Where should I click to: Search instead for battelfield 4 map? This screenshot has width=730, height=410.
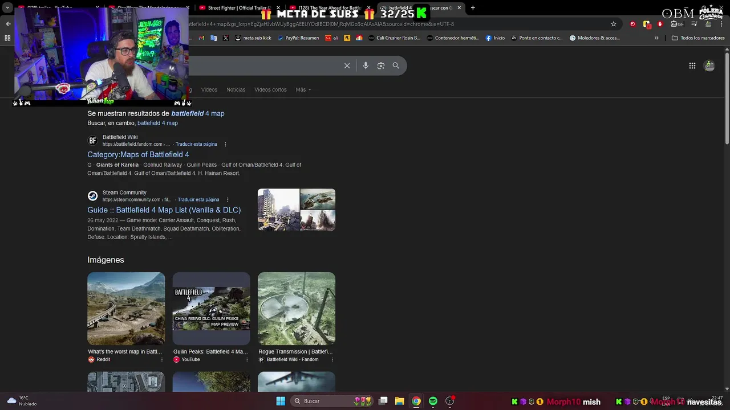coord(157,123)
